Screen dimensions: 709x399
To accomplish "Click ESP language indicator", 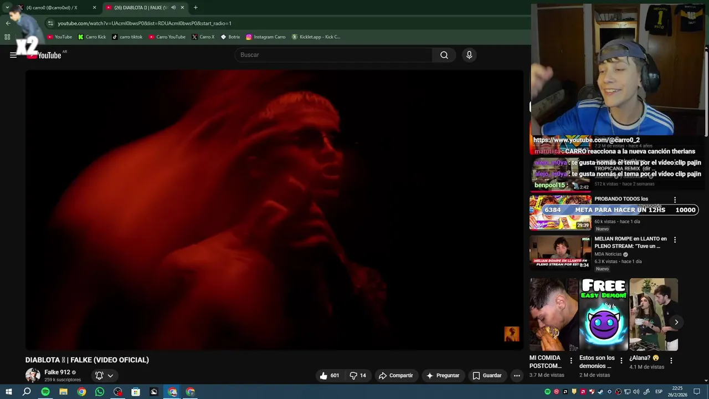I will coord(659,392).
